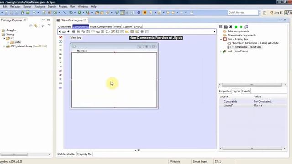Expand JRE System Library node

4,46
